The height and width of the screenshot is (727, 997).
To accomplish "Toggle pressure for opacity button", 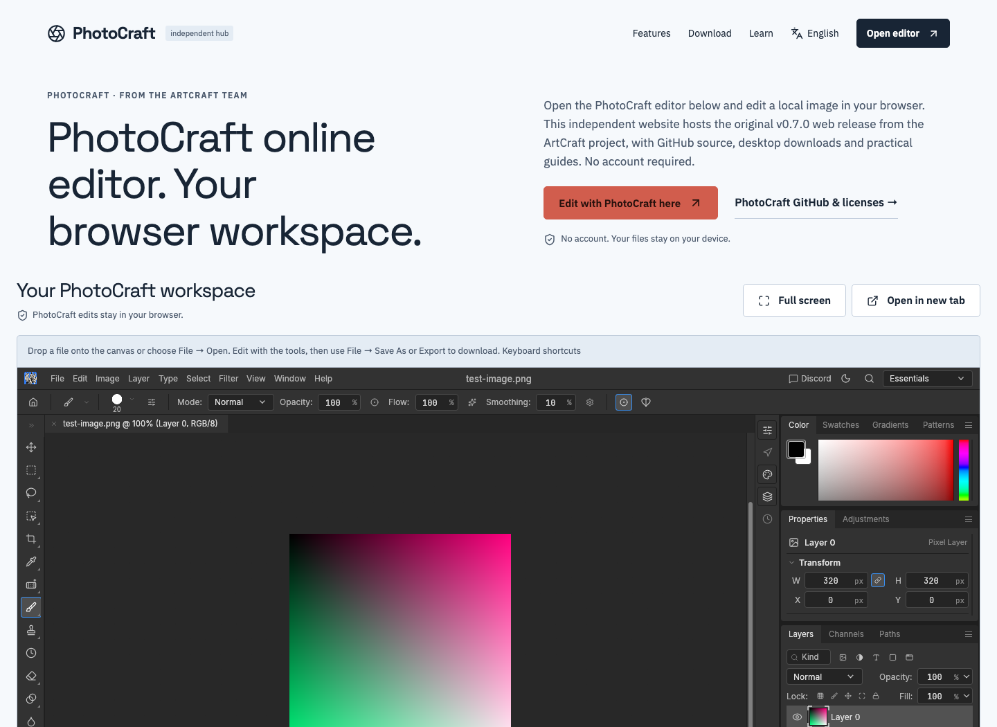I will pyautogui.click(x=375, y=402).
